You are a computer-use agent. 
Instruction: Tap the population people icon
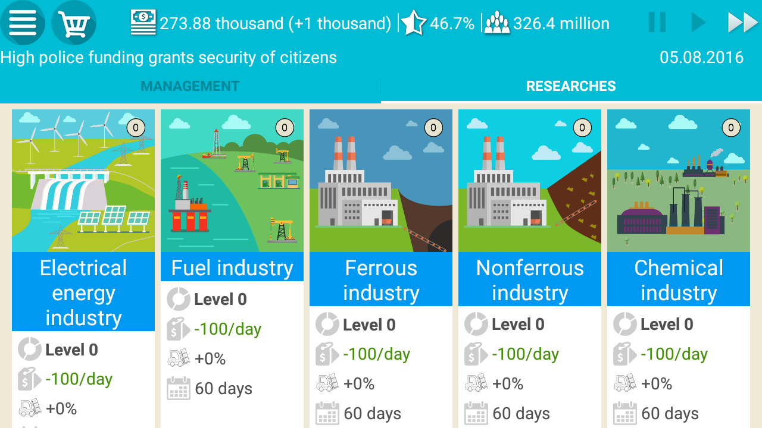(497, 23)
